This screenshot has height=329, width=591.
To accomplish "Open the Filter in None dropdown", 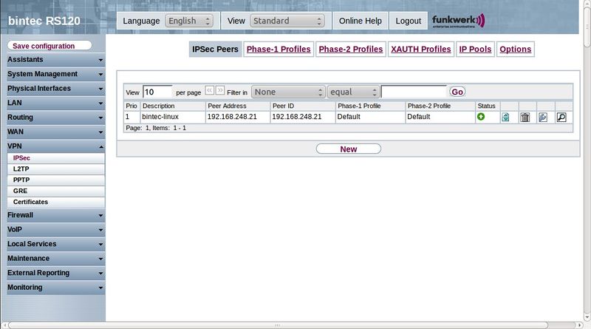I will click(x=288, y=92).
